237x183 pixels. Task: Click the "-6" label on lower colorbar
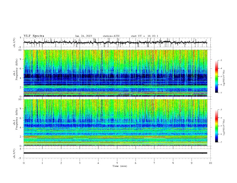pyautogui.click(x=221, y=134)
